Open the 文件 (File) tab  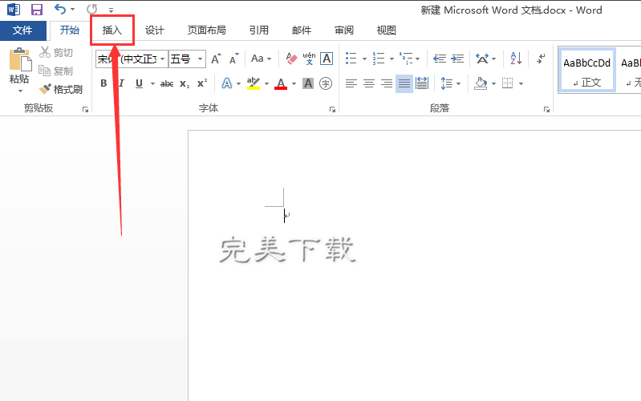[x=23, y=30]
